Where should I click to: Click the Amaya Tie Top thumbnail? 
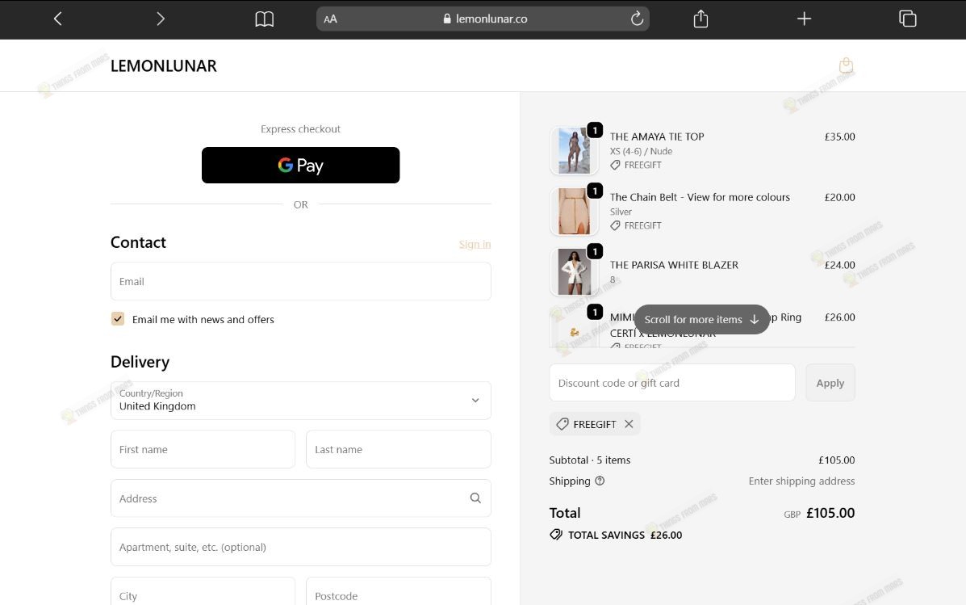(574, 150)
